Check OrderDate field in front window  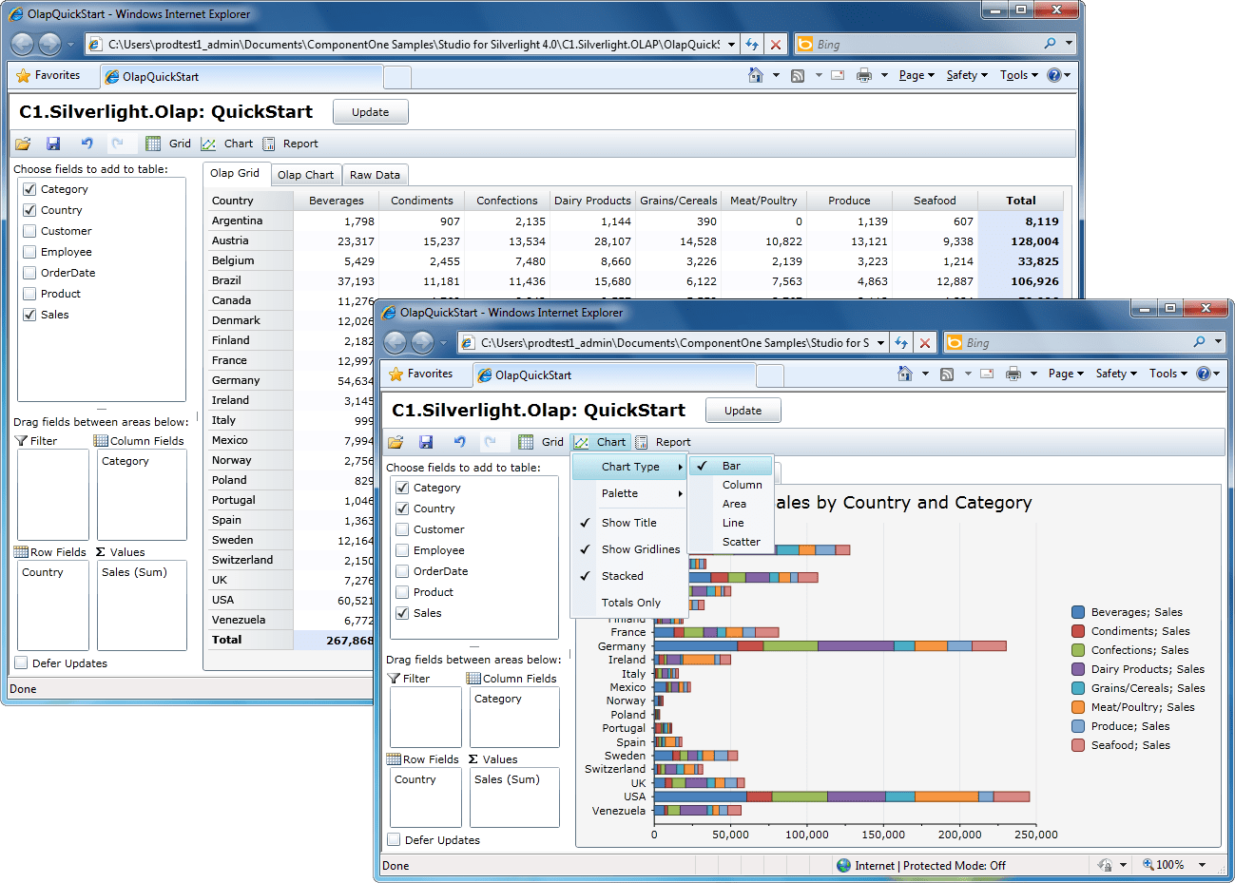[x=402, y=571]
